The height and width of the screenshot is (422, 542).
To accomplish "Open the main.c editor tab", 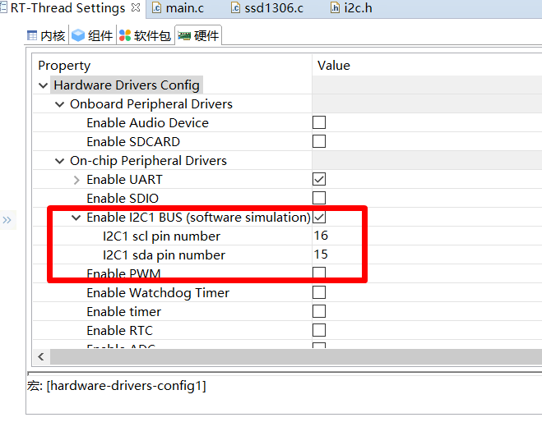I will point(178,8).
